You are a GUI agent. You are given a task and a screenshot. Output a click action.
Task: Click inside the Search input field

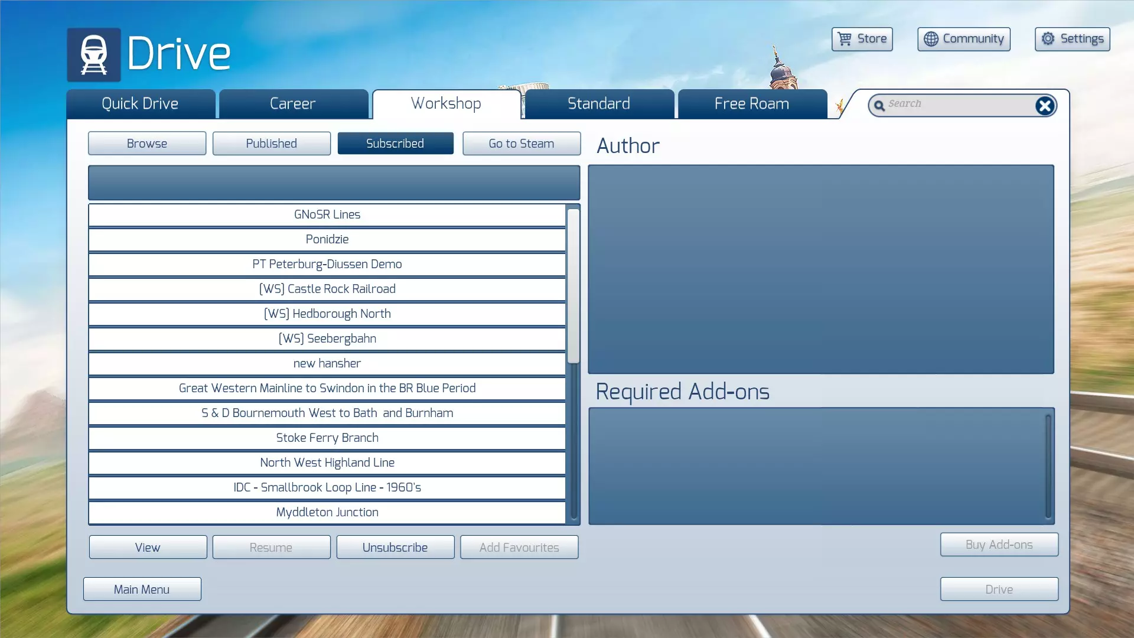(x=957, y=105)
